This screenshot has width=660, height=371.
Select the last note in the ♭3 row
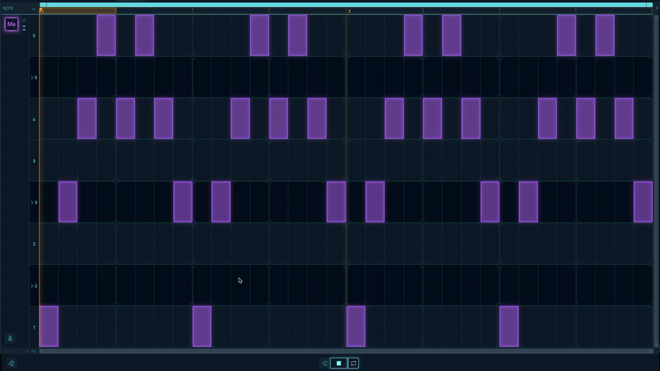(642, 202)
